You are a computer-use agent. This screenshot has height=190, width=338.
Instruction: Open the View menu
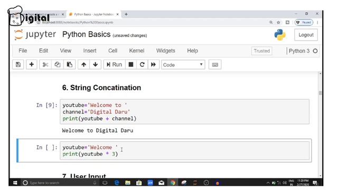pyautogui.click(x=65, y=51)
